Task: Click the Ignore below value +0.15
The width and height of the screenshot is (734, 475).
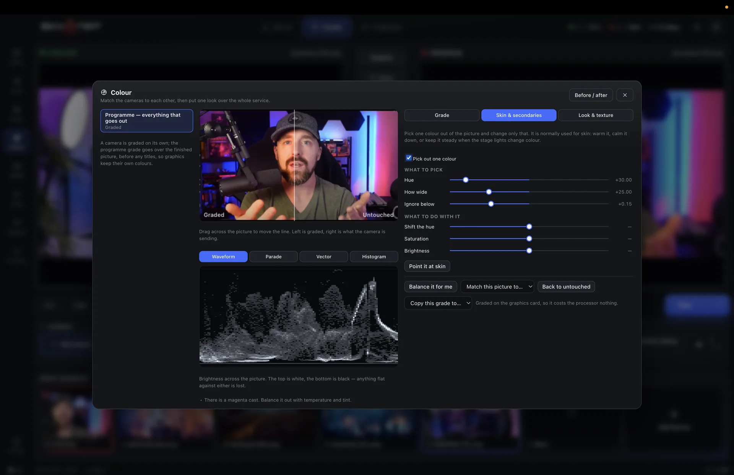Action: tap(625, 204)
